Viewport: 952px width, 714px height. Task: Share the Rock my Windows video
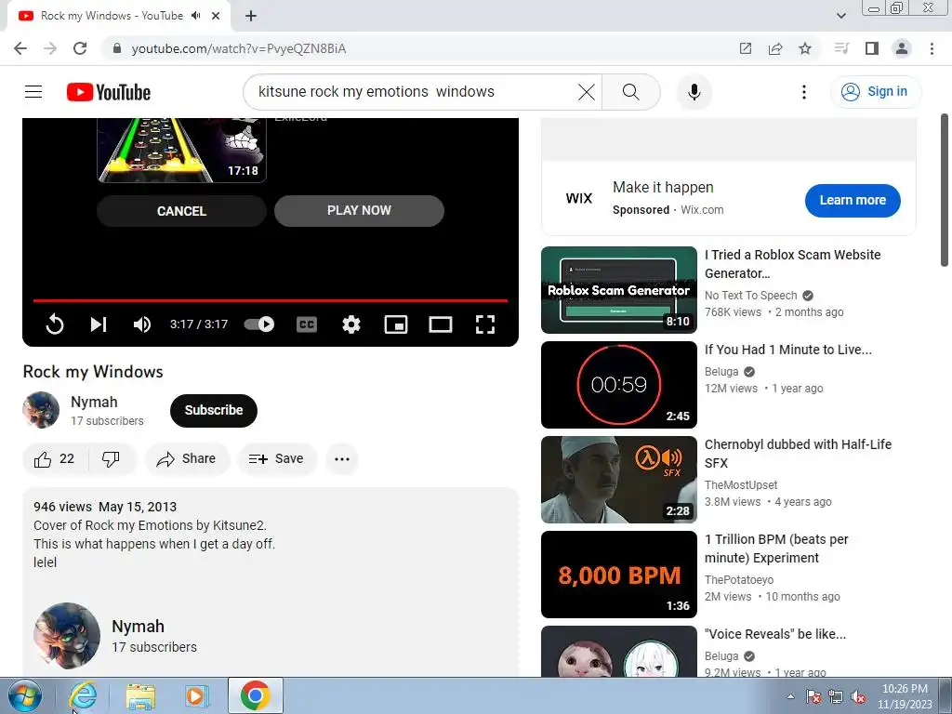187,459
